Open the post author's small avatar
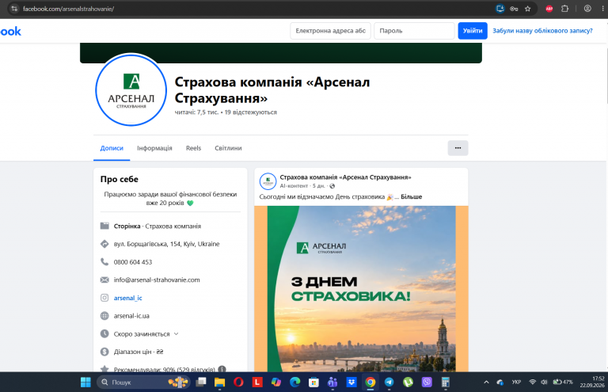This screenshot has width=608, height=392. coord(268,181)
